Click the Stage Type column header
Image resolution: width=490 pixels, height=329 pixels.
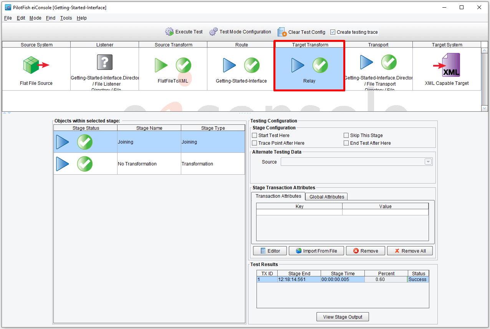pyautogui.click(x=213, y=128)
